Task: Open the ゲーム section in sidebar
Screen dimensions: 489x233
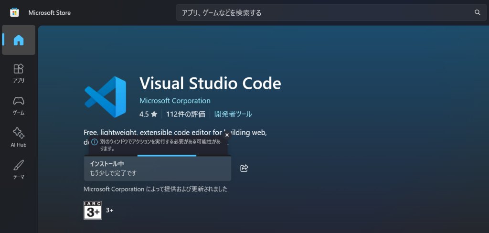Action: [19, 106]
